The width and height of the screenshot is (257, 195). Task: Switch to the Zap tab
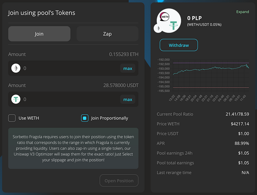(107, 34)
